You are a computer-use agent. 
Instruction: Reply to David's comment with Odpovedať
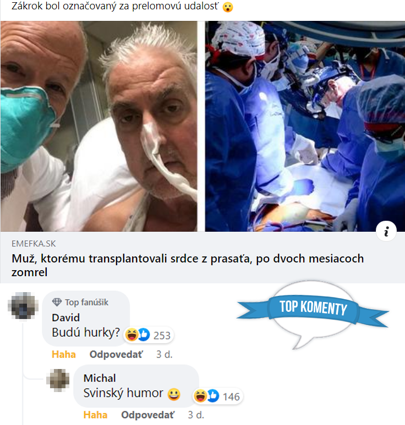116,354
